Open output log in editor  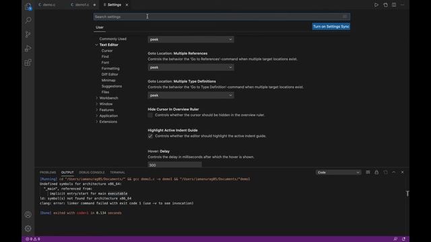pos(385,172)
